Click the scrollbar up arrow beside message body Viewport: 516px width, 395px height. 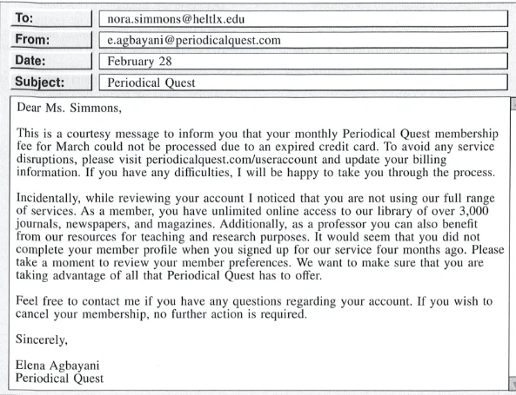click(513, 104)
